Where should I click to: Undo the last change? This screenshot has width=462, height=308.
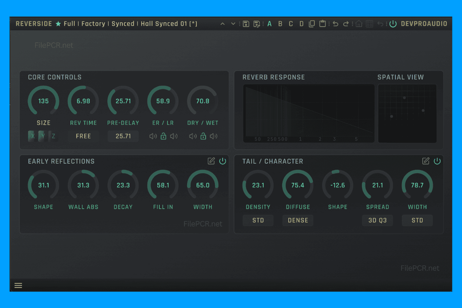click(335, 24)
